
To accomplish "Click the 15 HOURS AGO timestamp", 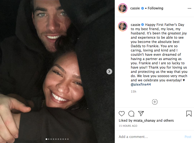I will (128, 126).
